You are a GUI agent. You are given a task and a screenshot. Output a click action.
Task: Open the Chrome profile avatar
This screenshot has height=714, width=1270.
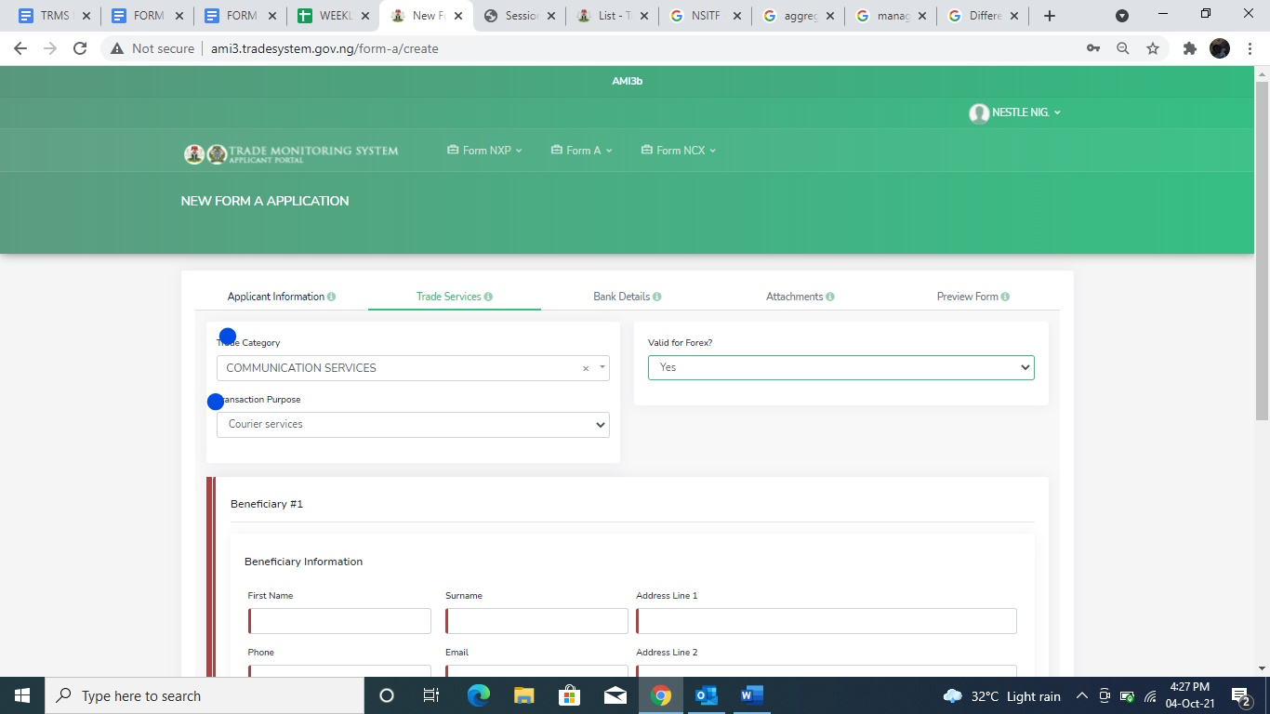1220,48
